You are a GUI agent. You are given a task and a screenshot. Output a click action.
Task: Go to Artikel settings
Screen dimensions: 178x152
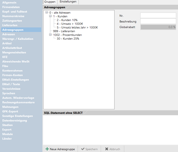tap(7, 43)
